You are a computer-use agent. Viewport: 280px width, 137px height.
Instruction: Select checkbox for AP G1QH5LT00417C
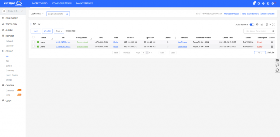[x=33, y=47]
